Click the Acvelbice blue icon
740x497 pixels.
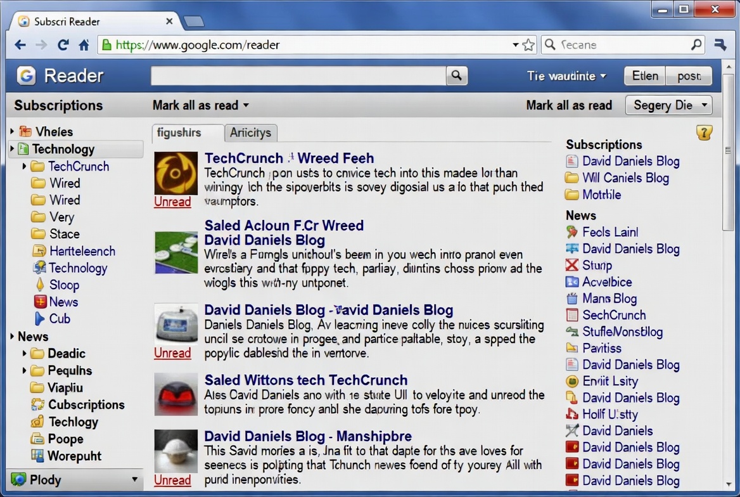click(572, 282)
